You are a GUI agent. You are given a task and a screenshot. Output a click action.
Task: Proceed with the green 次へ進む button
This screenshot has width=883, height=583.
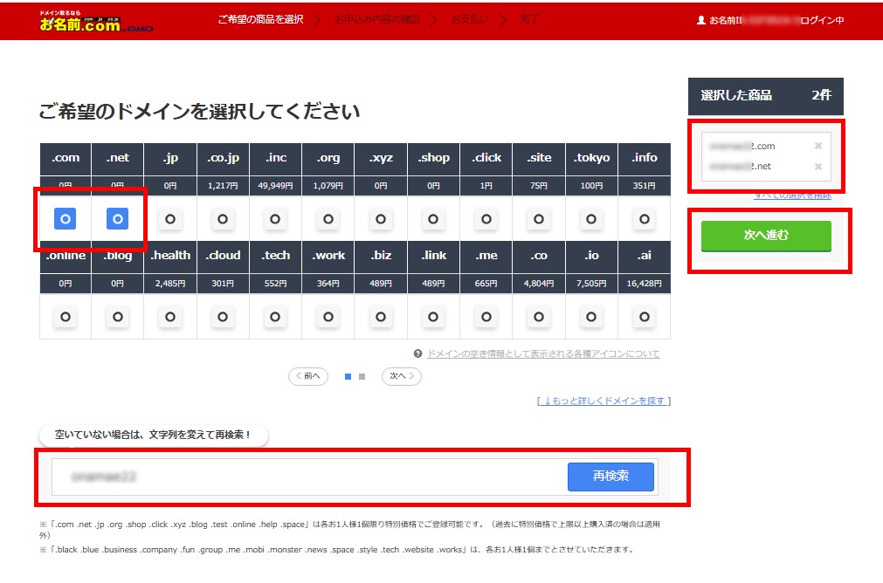(x=765, y=236)
